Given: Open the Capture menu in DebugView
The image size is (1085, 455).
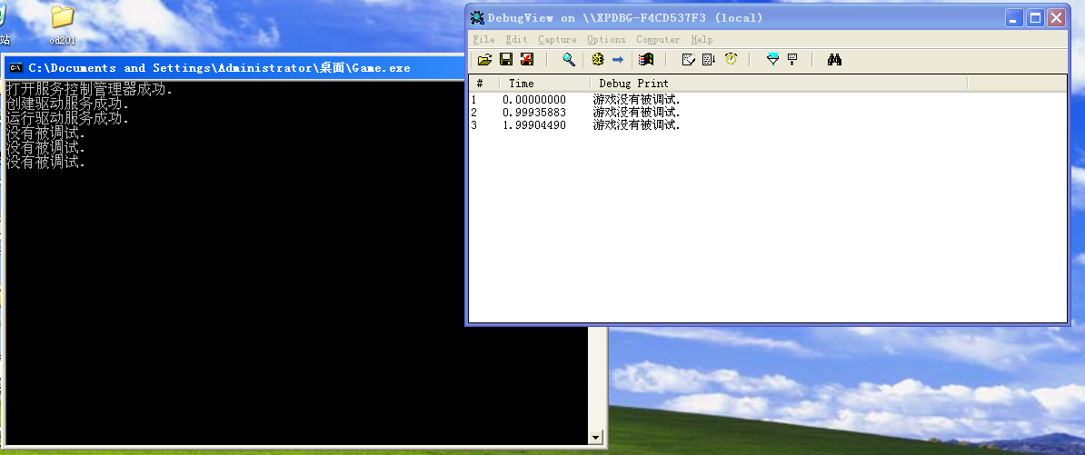Looking at the screenshot, I should point(557,39).
